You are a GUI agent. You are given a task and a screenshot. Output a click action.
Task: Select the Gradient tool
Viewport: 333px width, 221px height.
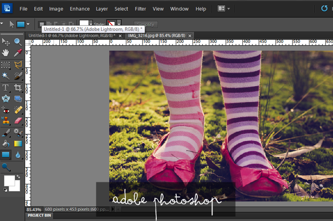click(18, 144)
